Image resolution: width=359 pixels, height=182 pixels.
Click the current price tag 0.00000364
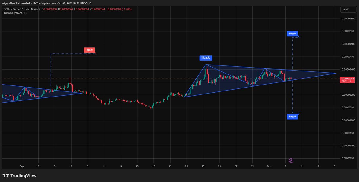click(347, 78)
